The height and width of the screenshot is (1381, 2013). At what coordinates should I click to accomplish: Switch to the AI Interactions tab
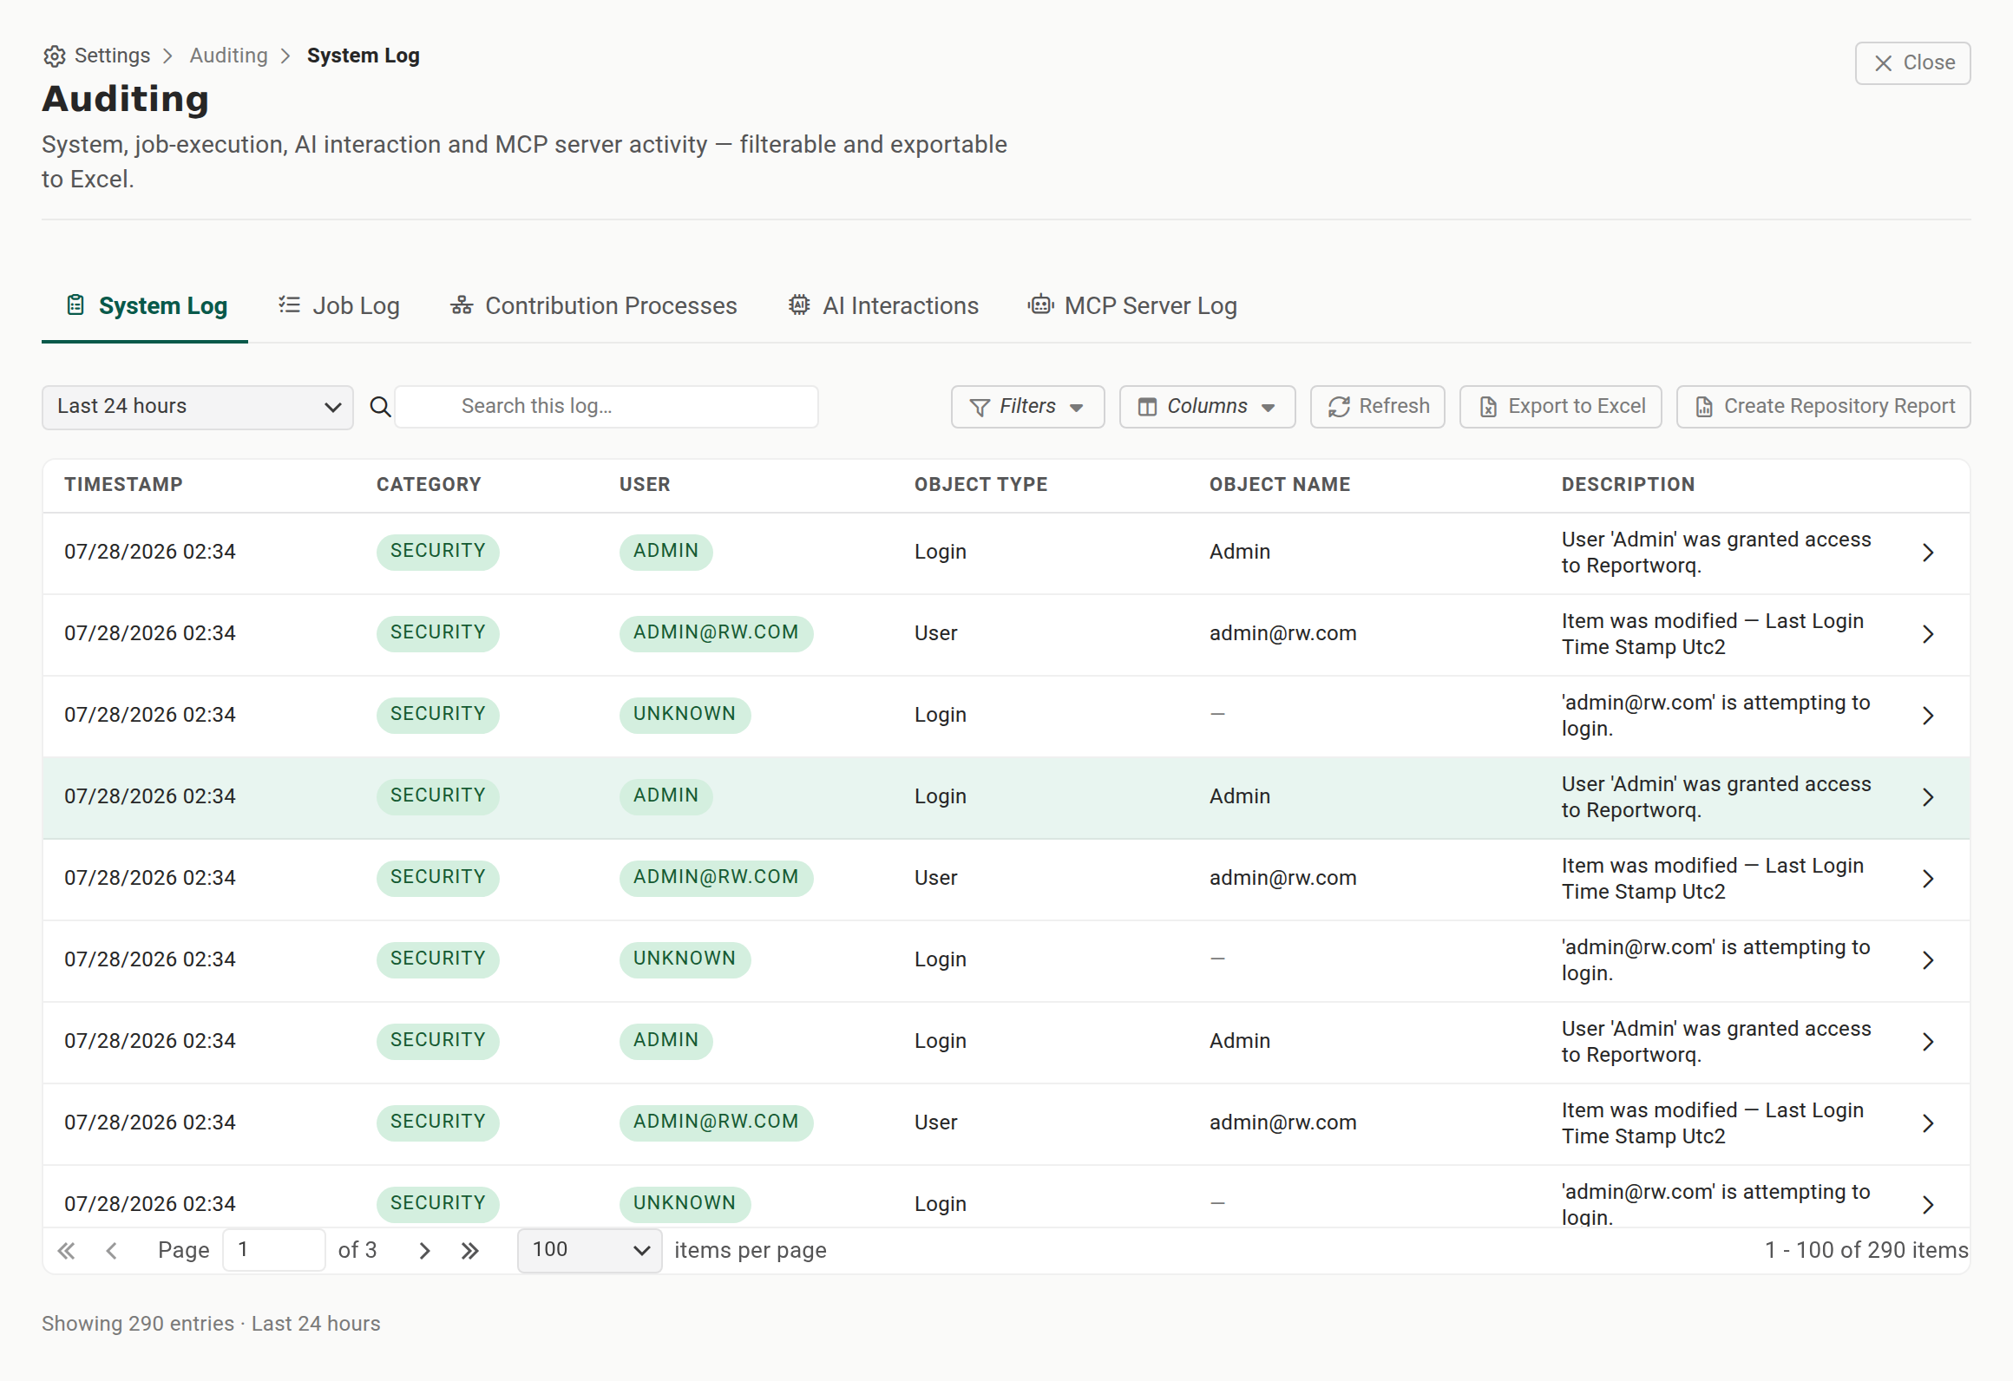click(883, 306)
